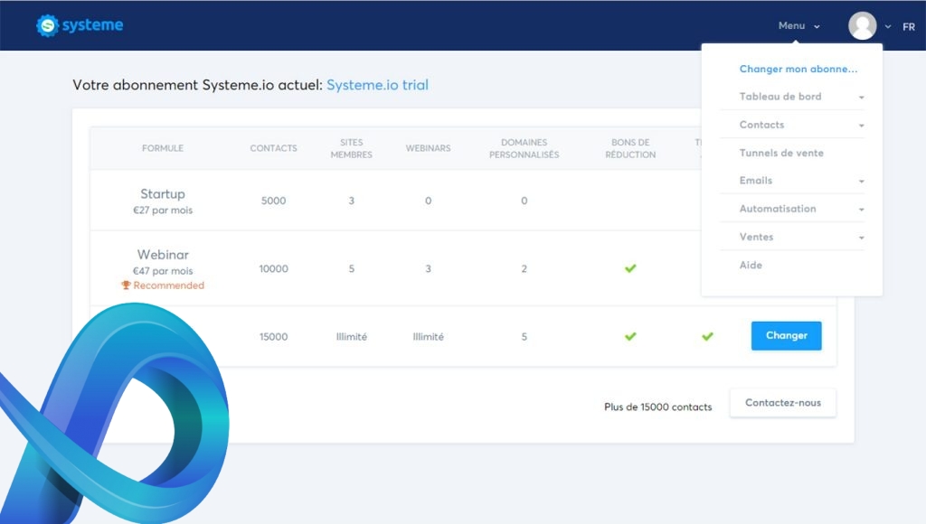Switch language via FR selector
This screenshot has width=926, height=524.
point(908,26)
